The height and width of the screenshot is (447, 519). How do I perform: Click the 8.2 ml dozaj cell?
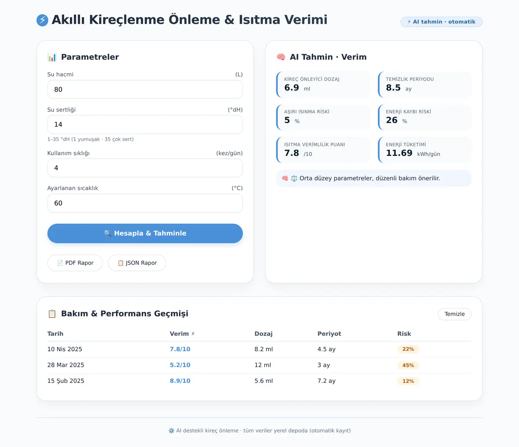point(264,349)
